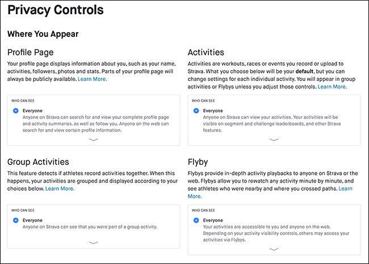The image size is (369, 264).
Task: Click the Activities section heading
Action: coord(206,52)
